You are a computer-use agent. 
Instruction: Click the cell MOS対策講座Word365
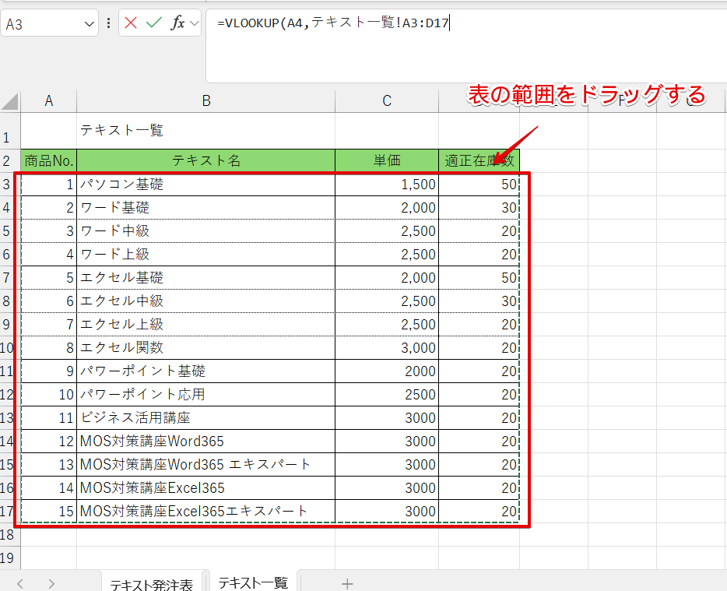coord(205,441)
